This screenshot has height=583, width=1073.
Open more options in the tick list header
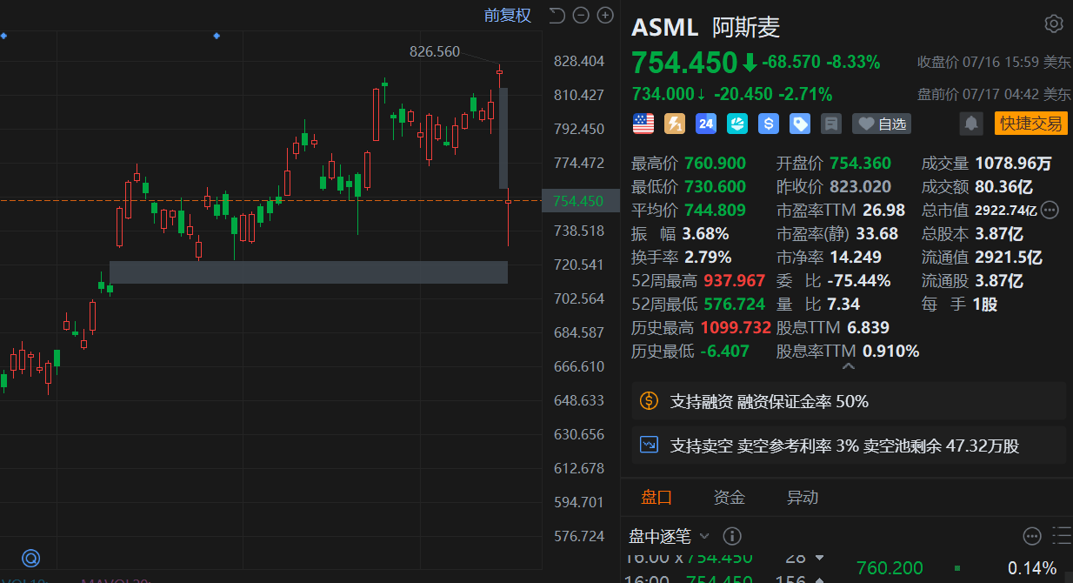[x=1032, y=536]
